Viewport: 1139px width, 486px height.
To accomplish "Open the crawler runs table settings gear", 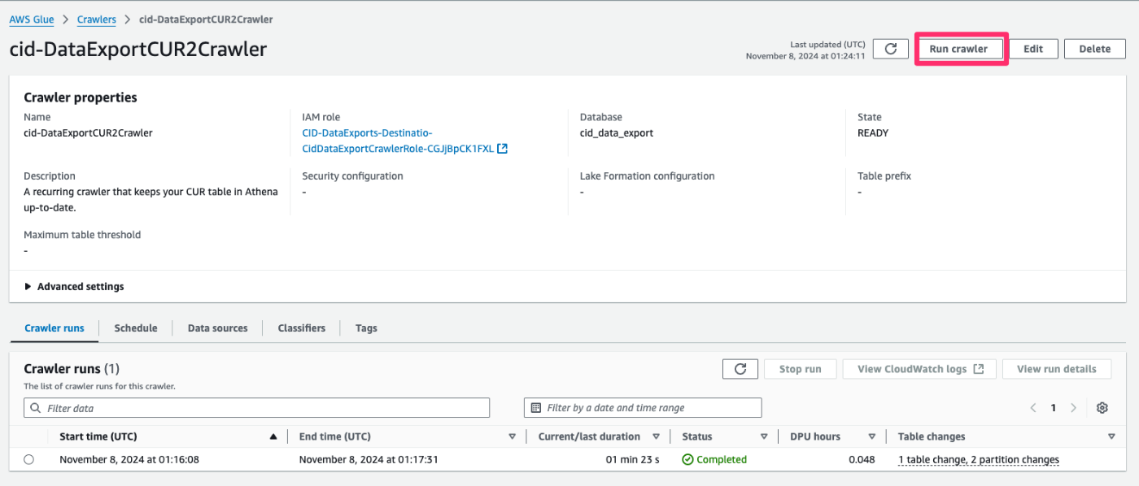I will click(1102, 407).
